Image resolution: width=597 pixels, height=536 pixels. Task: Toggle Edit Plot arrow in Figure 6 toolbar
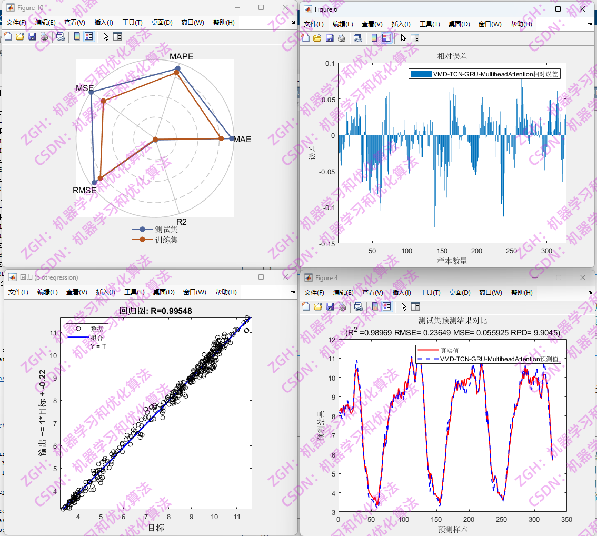pyautogui.click(x=404, y=38)
